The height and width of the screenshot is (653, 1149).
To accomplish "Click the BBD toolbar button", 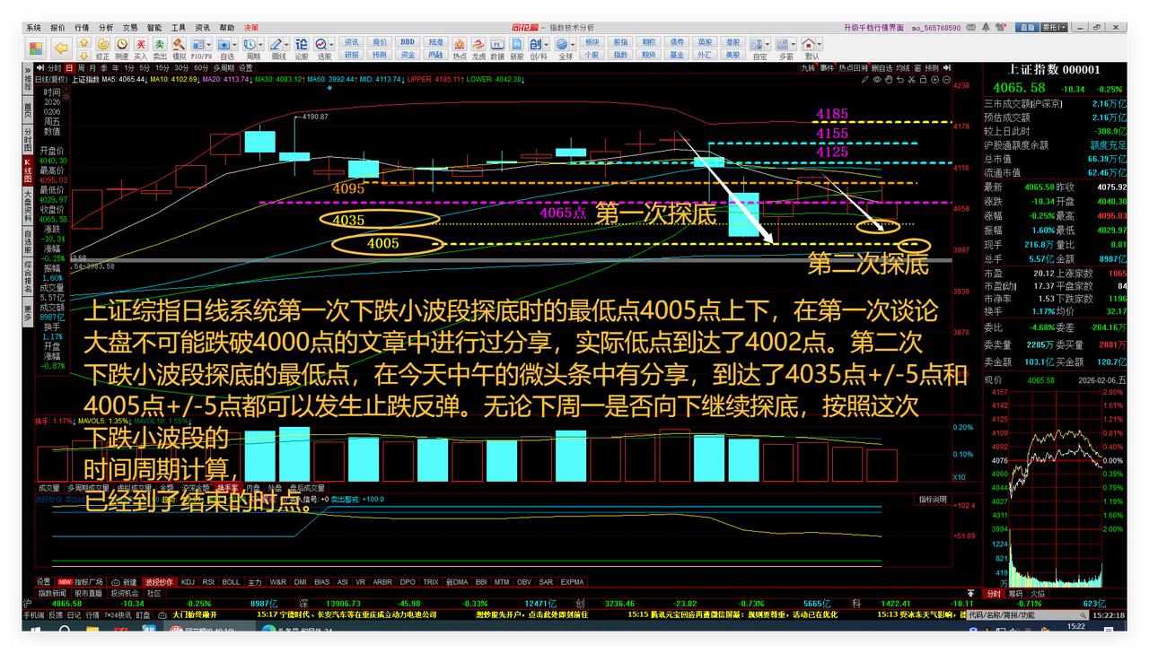I will tap(408, 42).
